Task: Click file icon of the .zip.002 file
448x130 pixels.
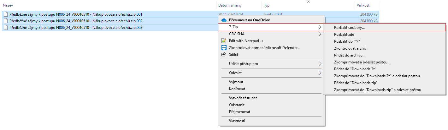Action: (x=6, y=21)
